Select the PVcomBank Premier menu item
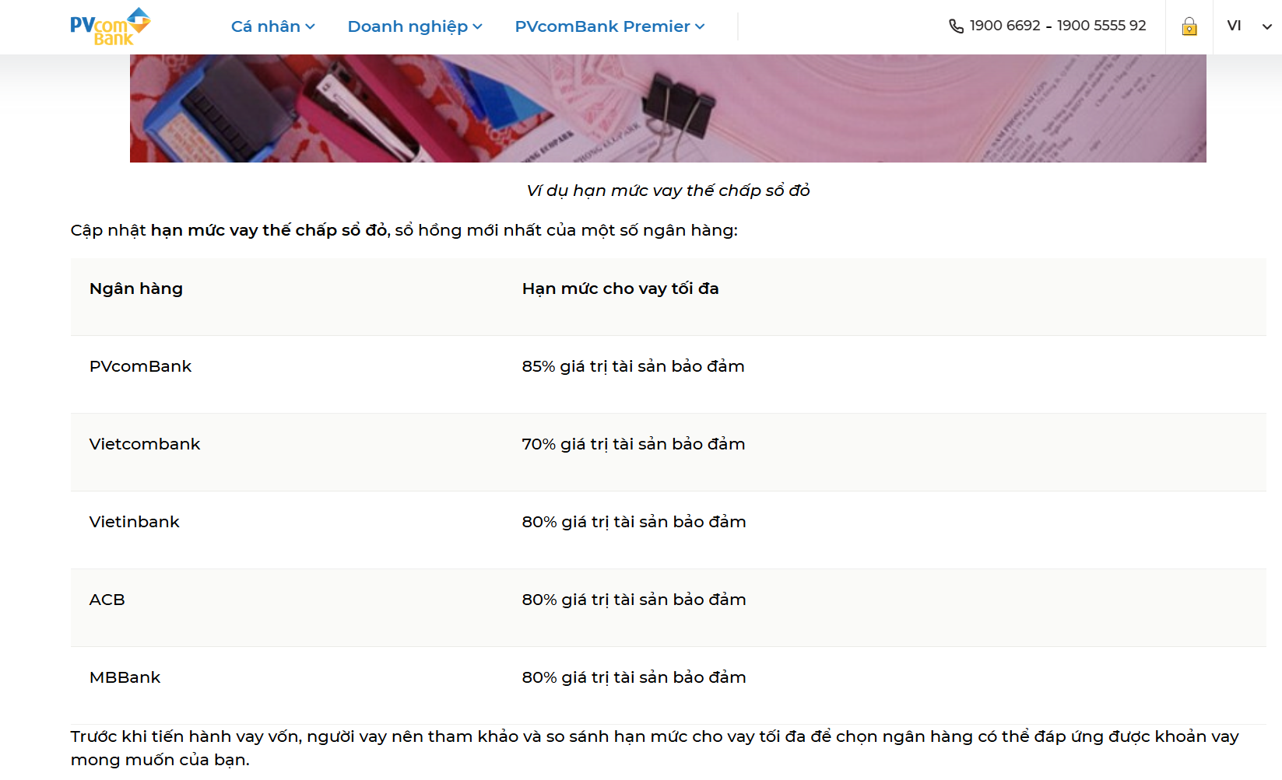Image resolution: width=1282 pixels, height=780 pixels. 602,26
